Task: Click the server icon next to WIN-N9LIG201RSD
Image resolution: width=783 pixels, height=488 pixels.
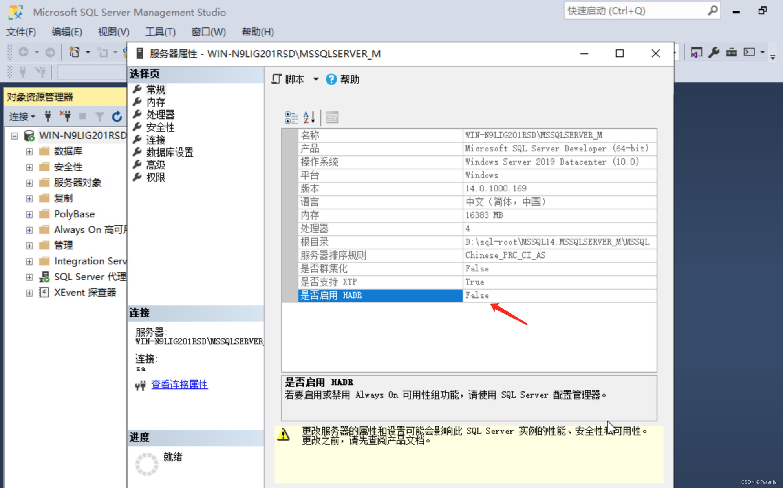Action: pyautogui.click(x=29, y=136)
